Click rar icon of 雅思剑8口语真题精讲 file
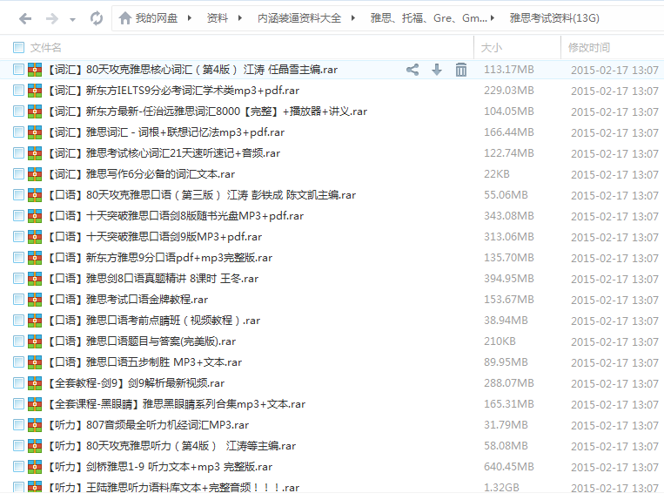664x500 pixels. [35, 279]
